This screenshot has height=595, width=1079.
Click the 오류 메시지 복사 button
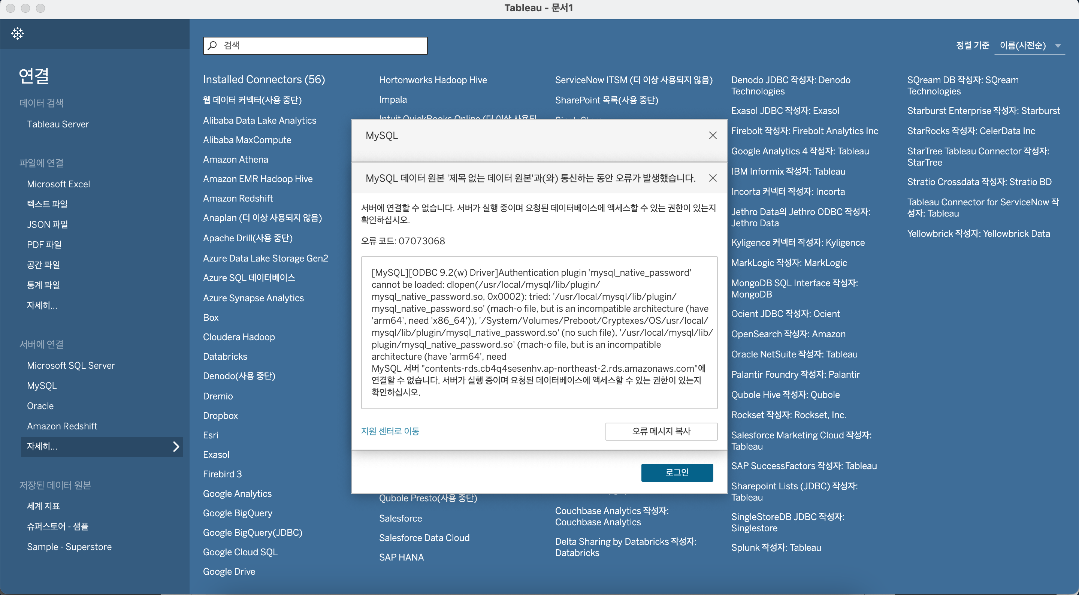[x=661, y=431]
